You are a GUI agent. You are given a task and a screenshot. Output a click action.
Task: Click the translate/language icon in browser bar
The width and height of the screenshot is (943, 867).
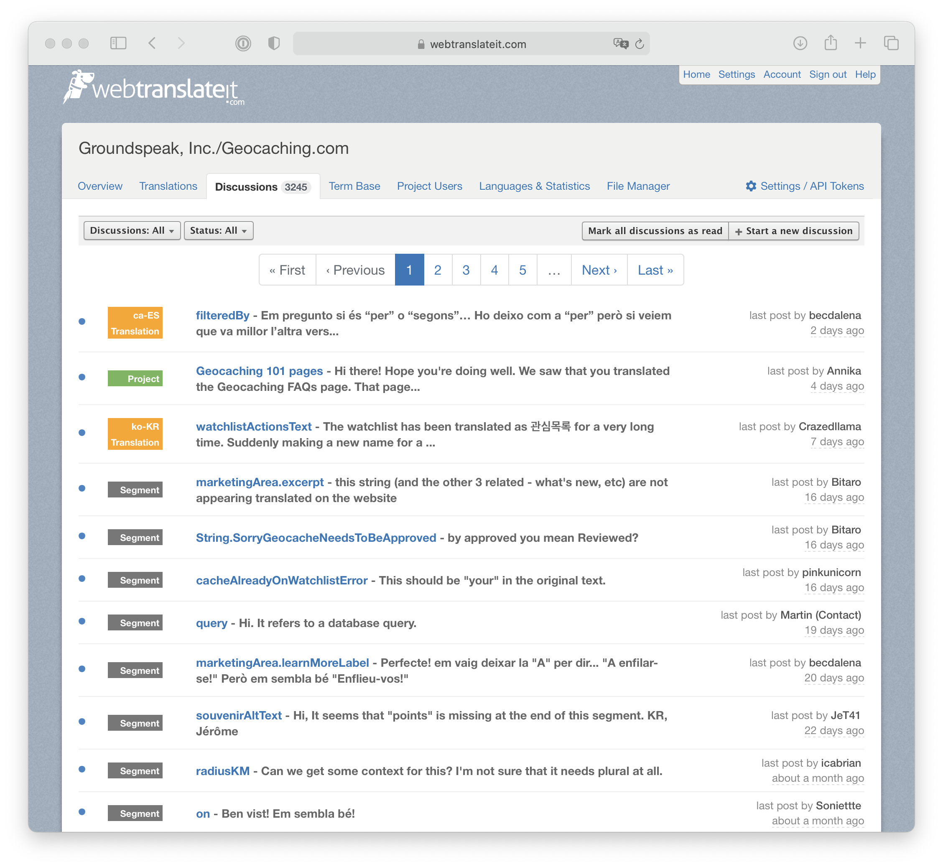[x=621, y=43]
